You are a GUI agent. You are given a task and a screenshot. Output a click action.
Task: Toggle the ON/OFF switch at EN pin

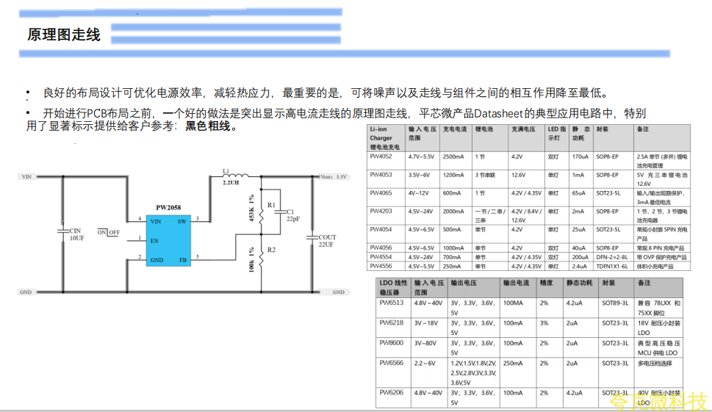tap(108, 233)
